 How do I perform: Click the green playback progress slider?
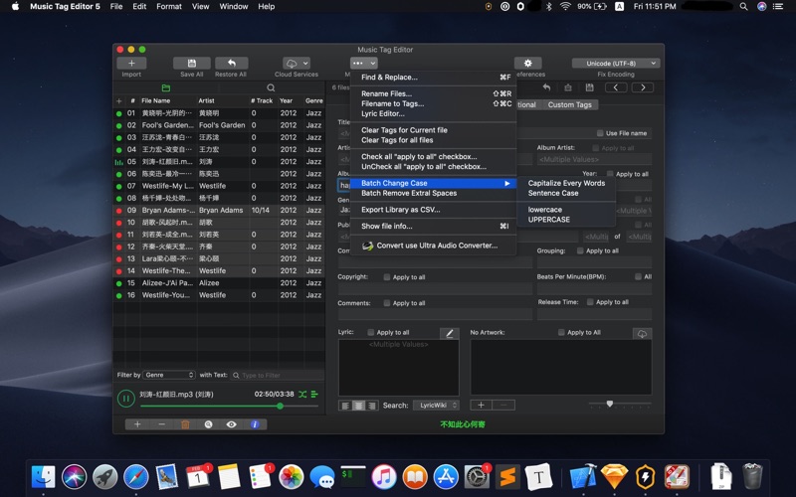[x=209, y=406]
